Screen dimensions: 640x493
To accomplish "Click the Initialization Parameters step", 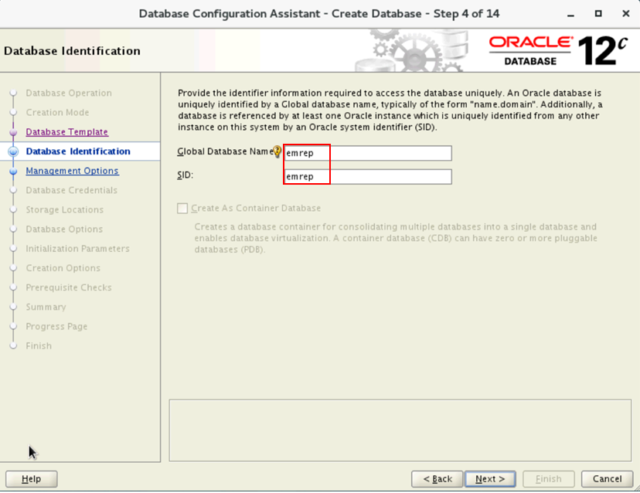I will (77, 249).
